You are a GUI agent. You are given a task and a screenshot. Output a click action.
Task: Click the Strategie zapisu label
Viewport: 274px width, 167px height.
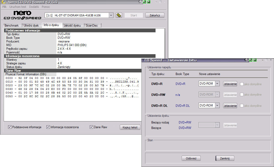point(16,63)
